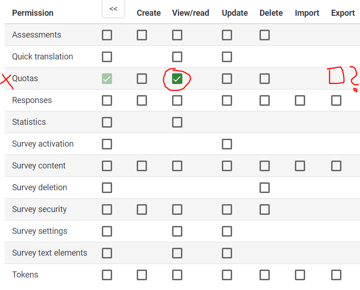This screenshot has height=290, width=360.
Task: Toggle the Quotas full-row checkbox
Action: coord(107,79)
